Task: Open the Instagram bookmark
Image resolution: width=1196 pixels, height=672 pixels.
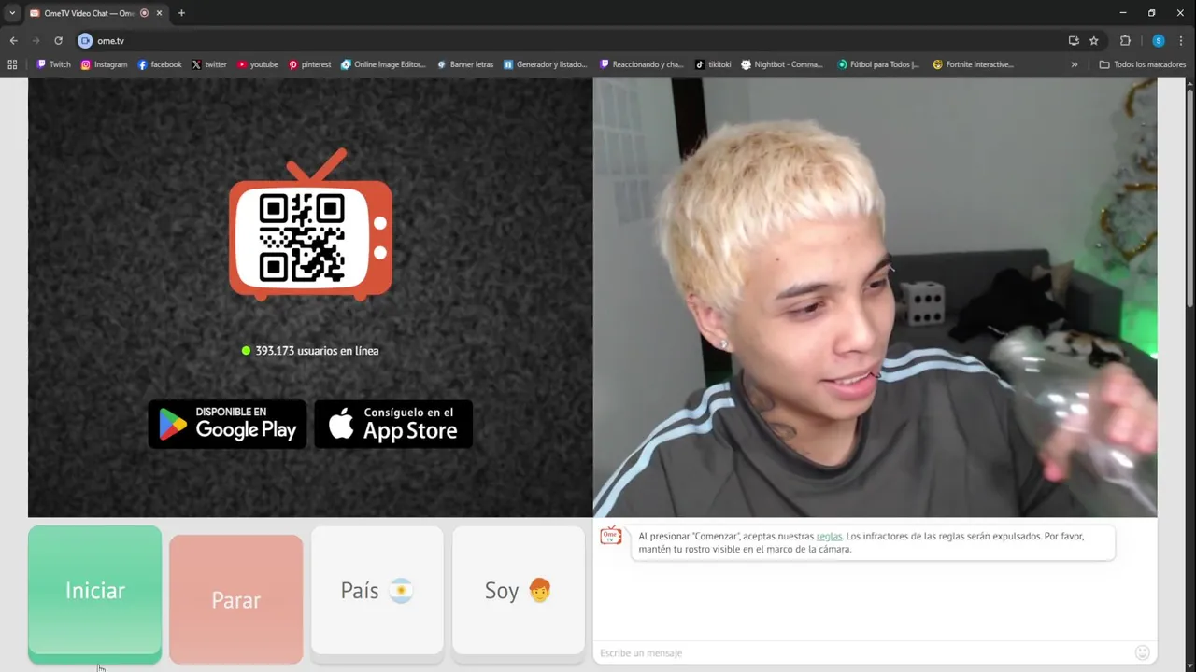Action: [x=104, y=64]
